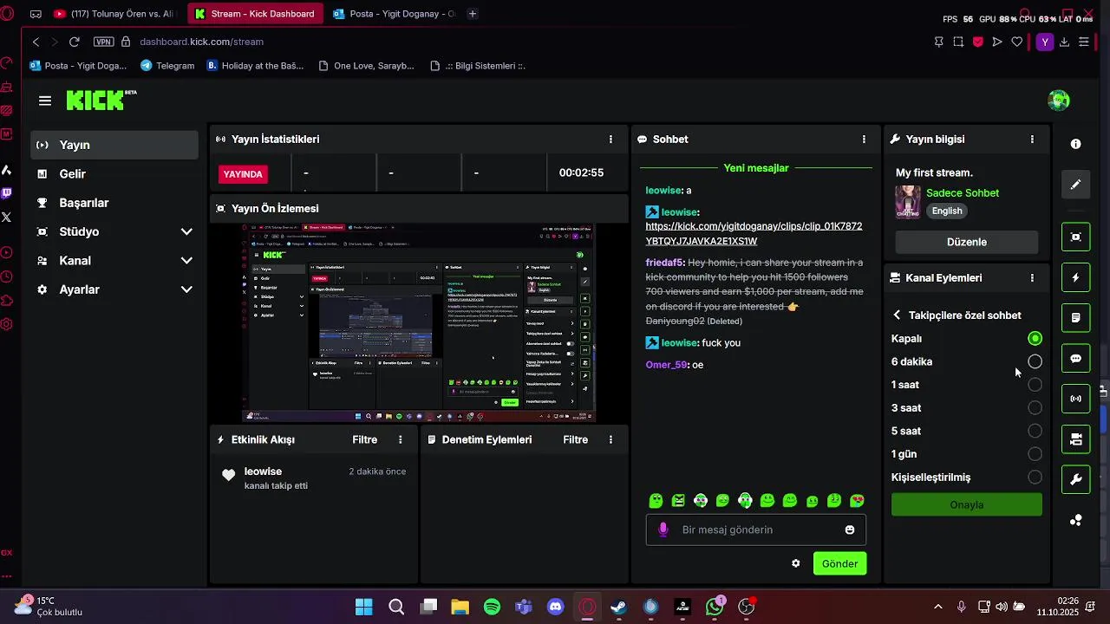Screen dimensions: 1110x624
Task: Click the Gönder send button
Action: pos(839,563)
